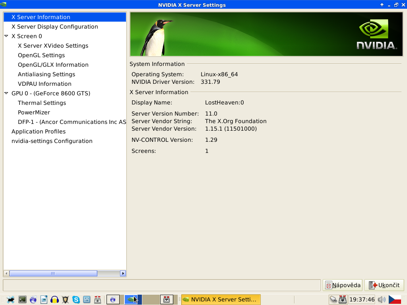Click the X Server Information section heading
This screenshot has width=407, height=305.
pos(159,92)
